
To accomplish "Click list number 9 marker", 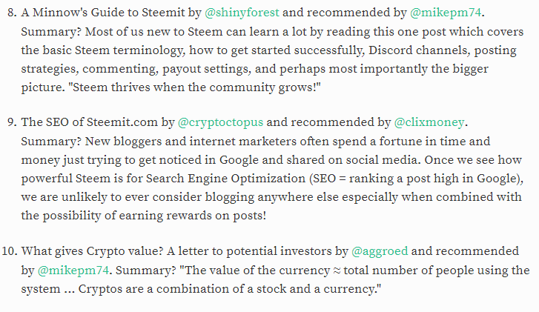I will coord(12,122).
